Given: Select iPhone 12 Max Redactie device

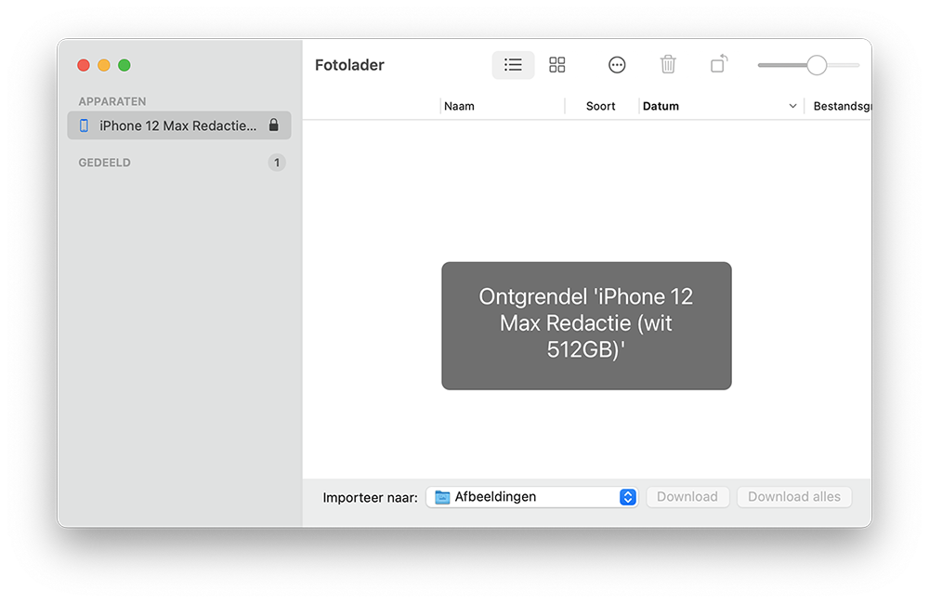Looking at the screenshot, I should [179, 125].
